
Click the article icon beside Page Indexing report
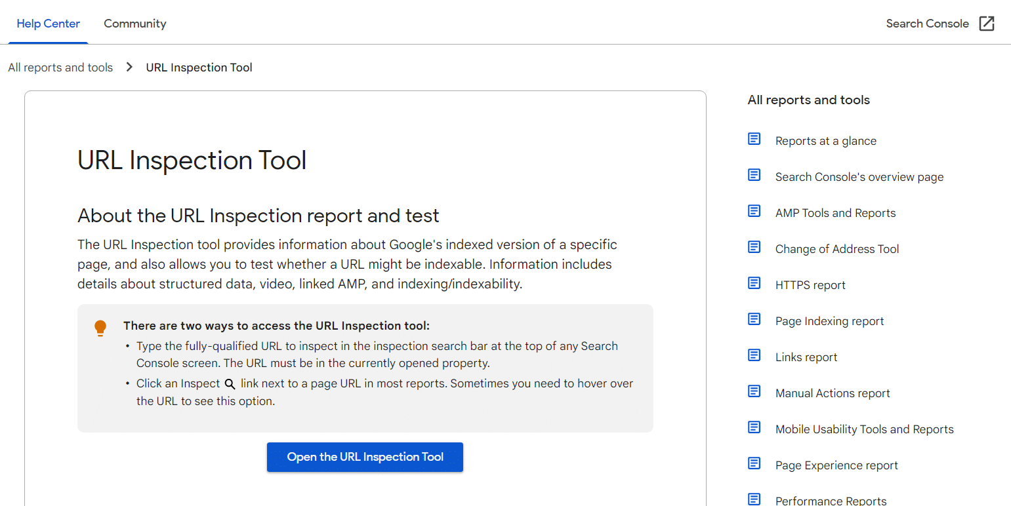pos(754,319)
